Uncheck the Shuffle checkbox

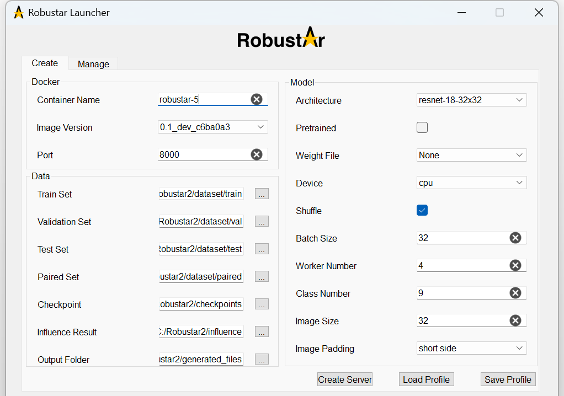422,210
